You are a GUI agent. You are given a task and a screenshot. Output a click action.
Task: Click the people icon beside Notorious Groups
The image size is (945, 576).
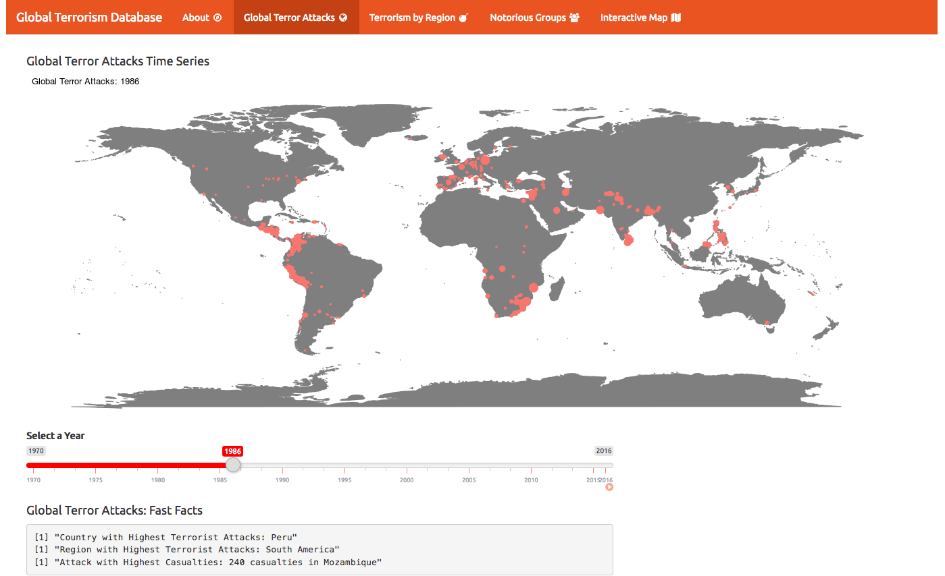[x=574, y=18]
